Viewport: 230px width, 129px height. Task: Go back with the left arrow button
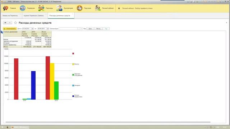(5, 23)
